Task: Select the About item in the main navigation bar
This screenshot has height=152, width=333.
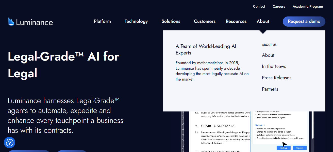Action: tap(263, 21)
